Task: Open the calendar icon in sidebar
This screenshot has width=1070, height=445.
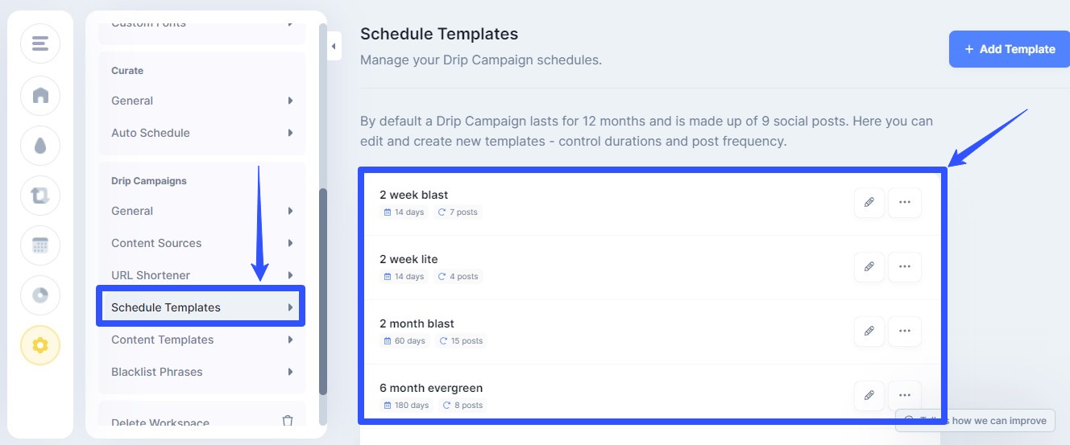Action: coord(40,245)
